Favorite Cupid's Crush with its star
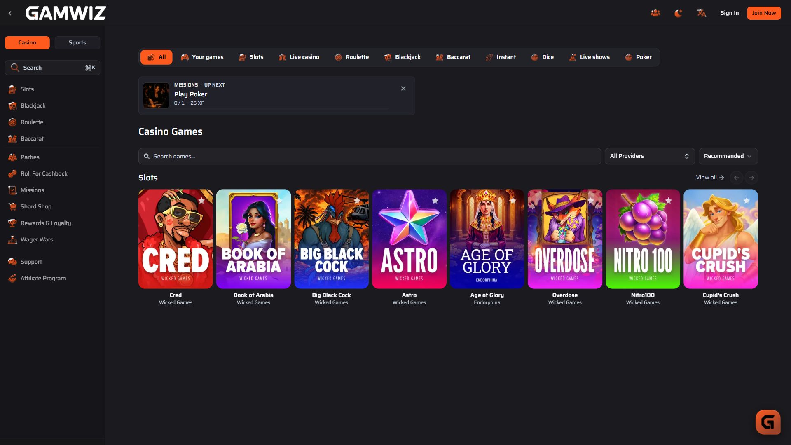 (747, 201)
